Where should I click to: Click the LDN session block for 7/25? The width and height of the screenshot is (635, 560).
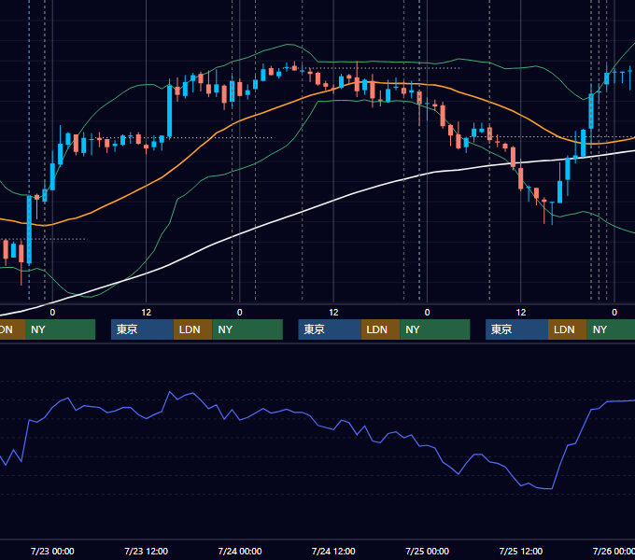click(x=568, y=329)
